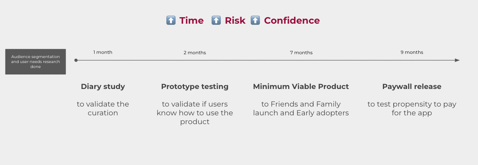Click the "Prototype testing" heading
The height and width of the screenshot is (165, 478).
click(x=195, y=87)
